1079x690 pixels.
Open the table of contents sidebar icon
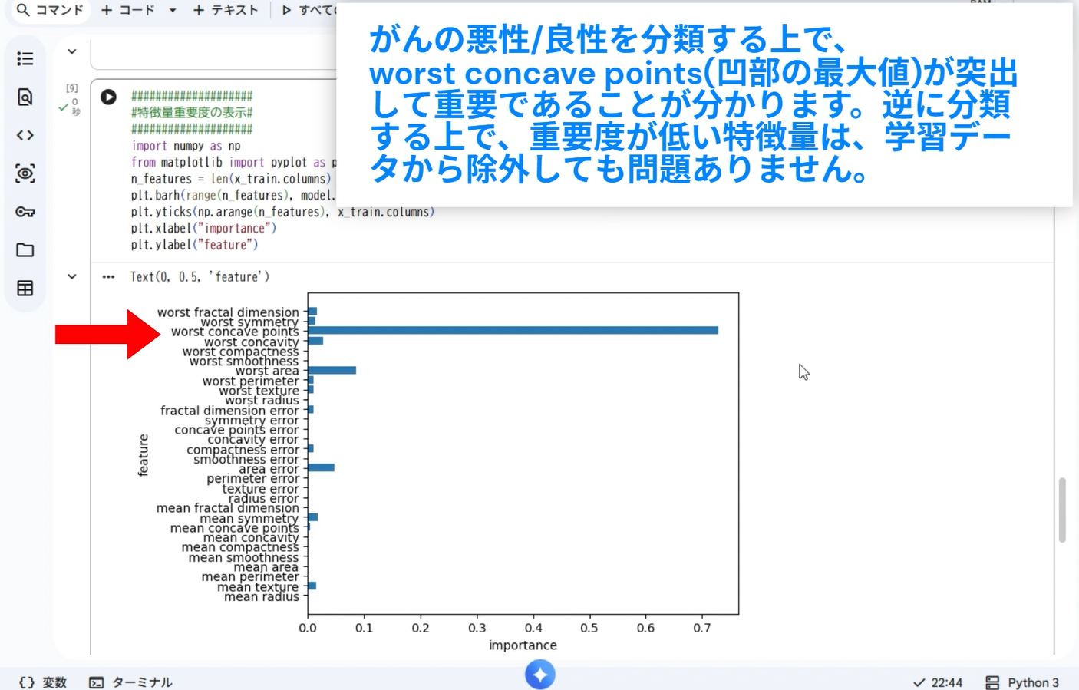click(x=25, y=59)
